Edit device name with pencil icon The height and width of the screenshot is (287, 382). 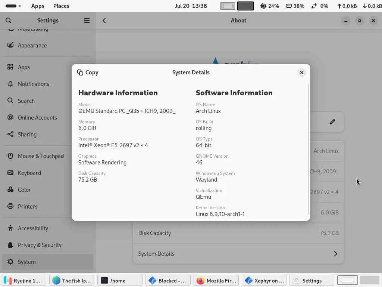[x=332, y=122]
